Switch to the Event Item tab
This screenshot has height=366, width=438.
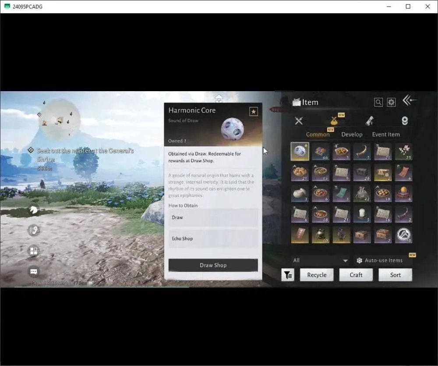click(x=386, y=135)
